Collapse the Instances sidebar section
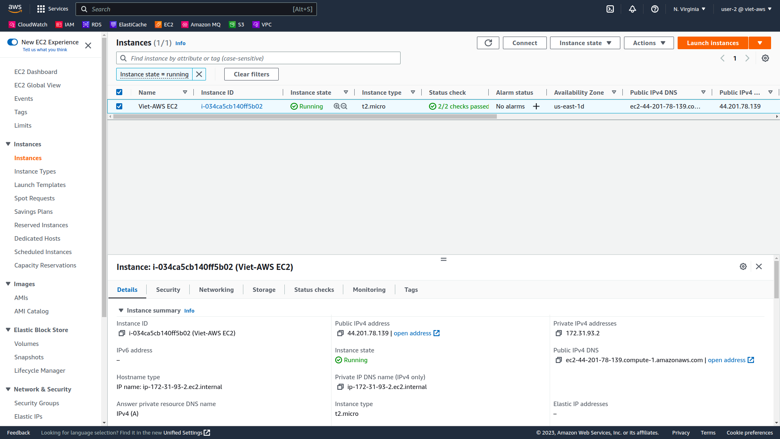This screenshot has height=439, width=780. pos(8,144)
